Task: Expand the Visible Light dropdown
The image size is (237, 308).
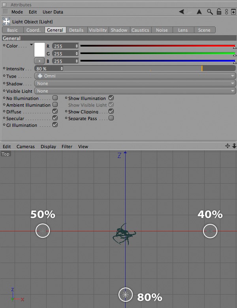Action: tap(135, 91)
